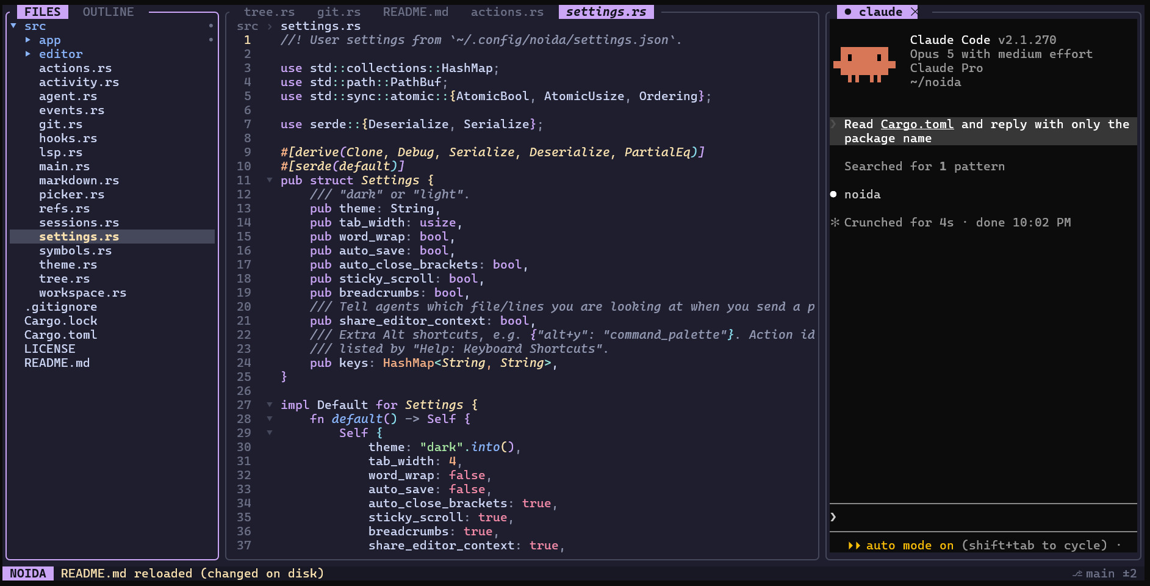Click the modified dot beside src folder
Screen dimensions: 1150x586
pos(210,26)
